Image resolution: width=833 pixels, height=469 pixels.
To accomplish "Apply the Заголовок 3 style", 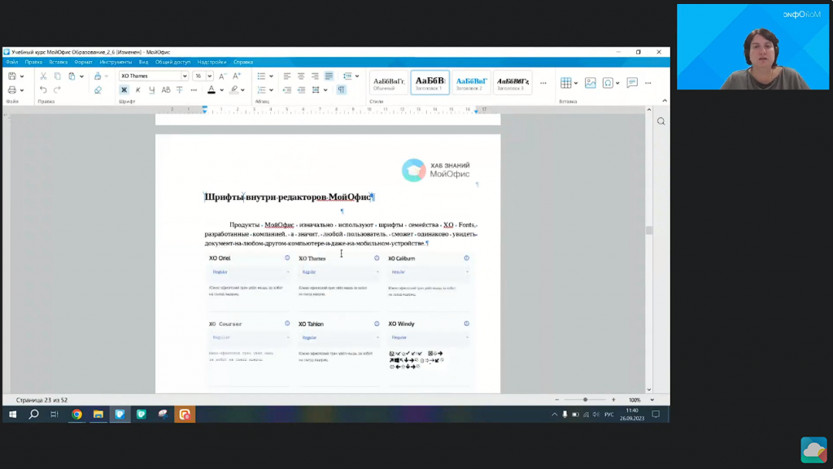I will pyautogui.click(x=512, y=82).
